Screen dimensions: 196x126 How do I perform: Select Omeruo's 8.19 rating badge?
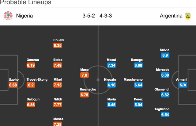point(31,65)
